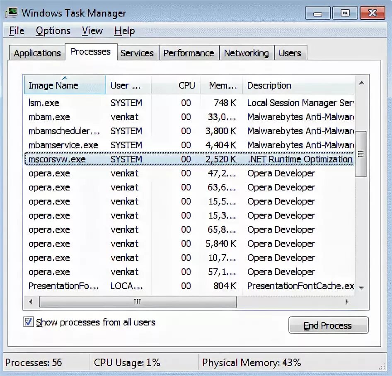Viewport: 392px width, 376px height.
Task: Sort processes by CPU column
Action: coord(176,85)
